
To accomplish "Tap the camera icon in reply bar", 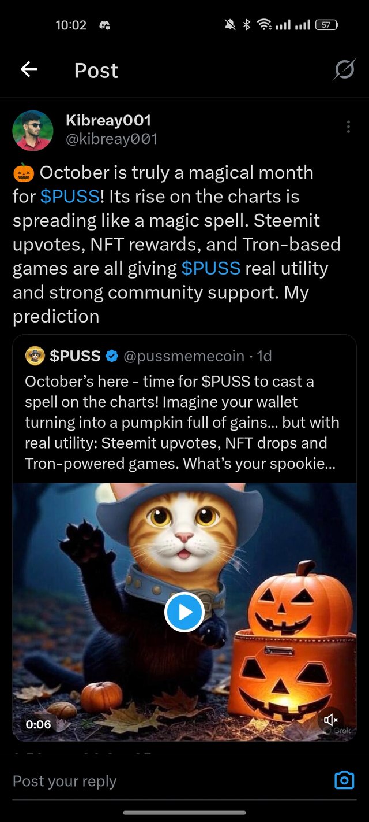I will 344,780.
